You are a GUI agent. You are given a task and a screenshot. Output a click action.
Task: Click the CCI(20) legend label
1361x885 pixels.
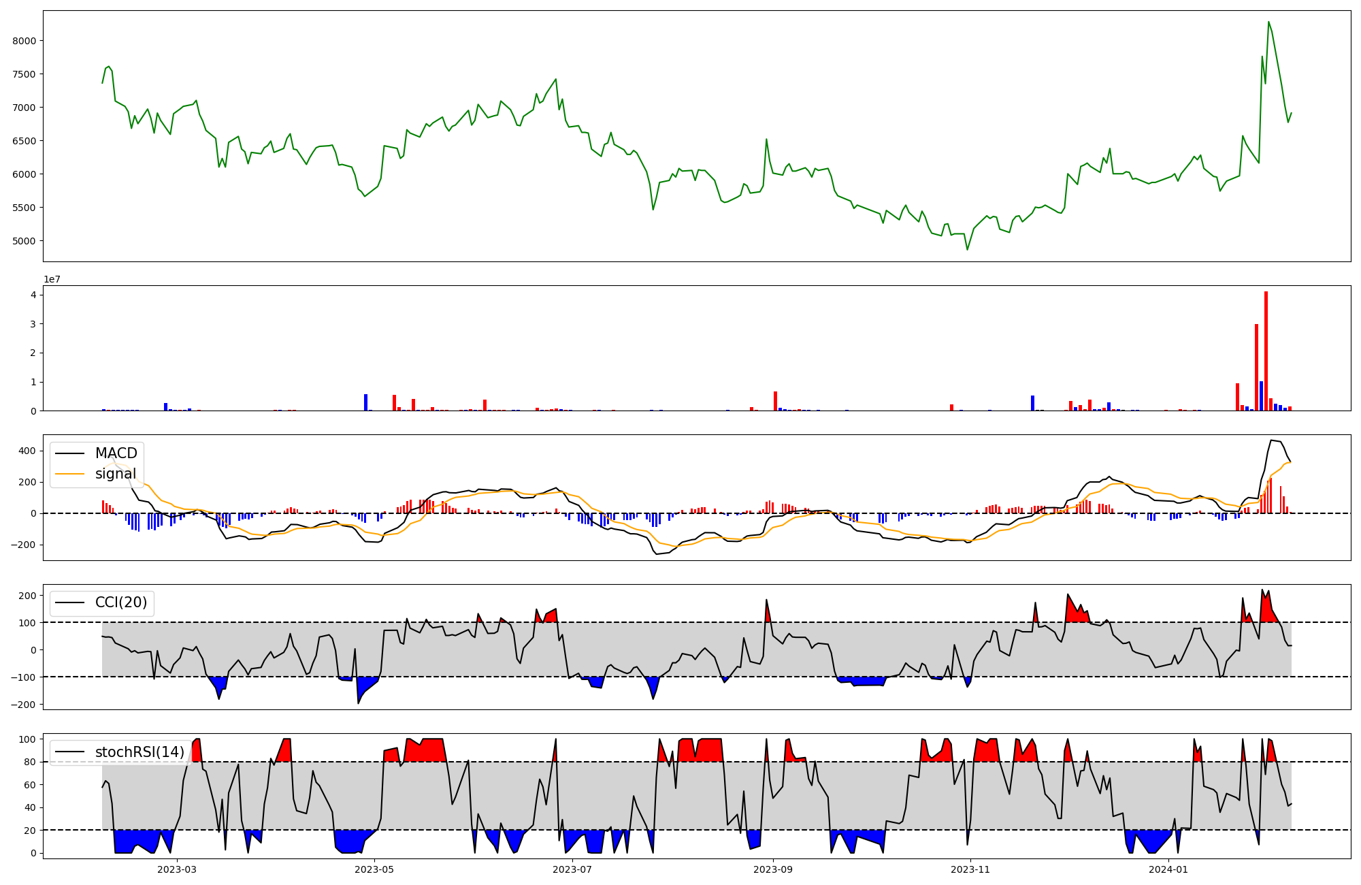tap(121, 602)
